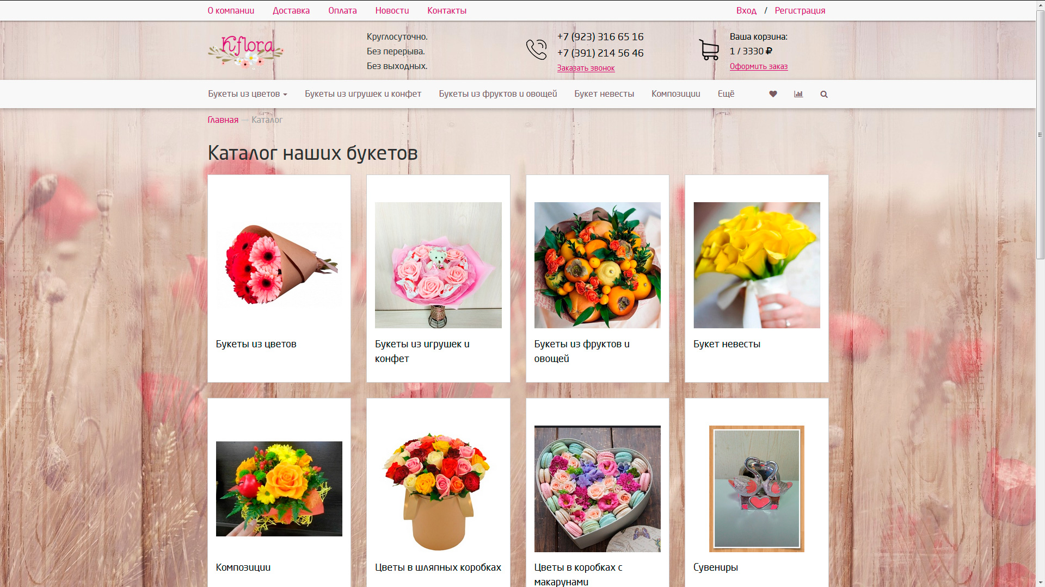Click Букеты из цветов card title

pos(256,344)
